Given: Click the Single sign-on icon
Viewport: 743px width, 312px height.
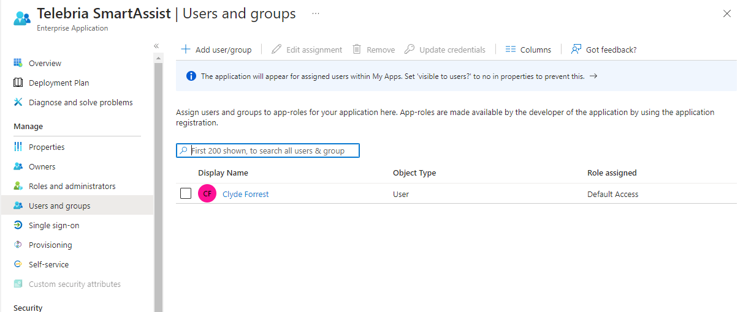Looking at the screenshot, I should [18, 225].
